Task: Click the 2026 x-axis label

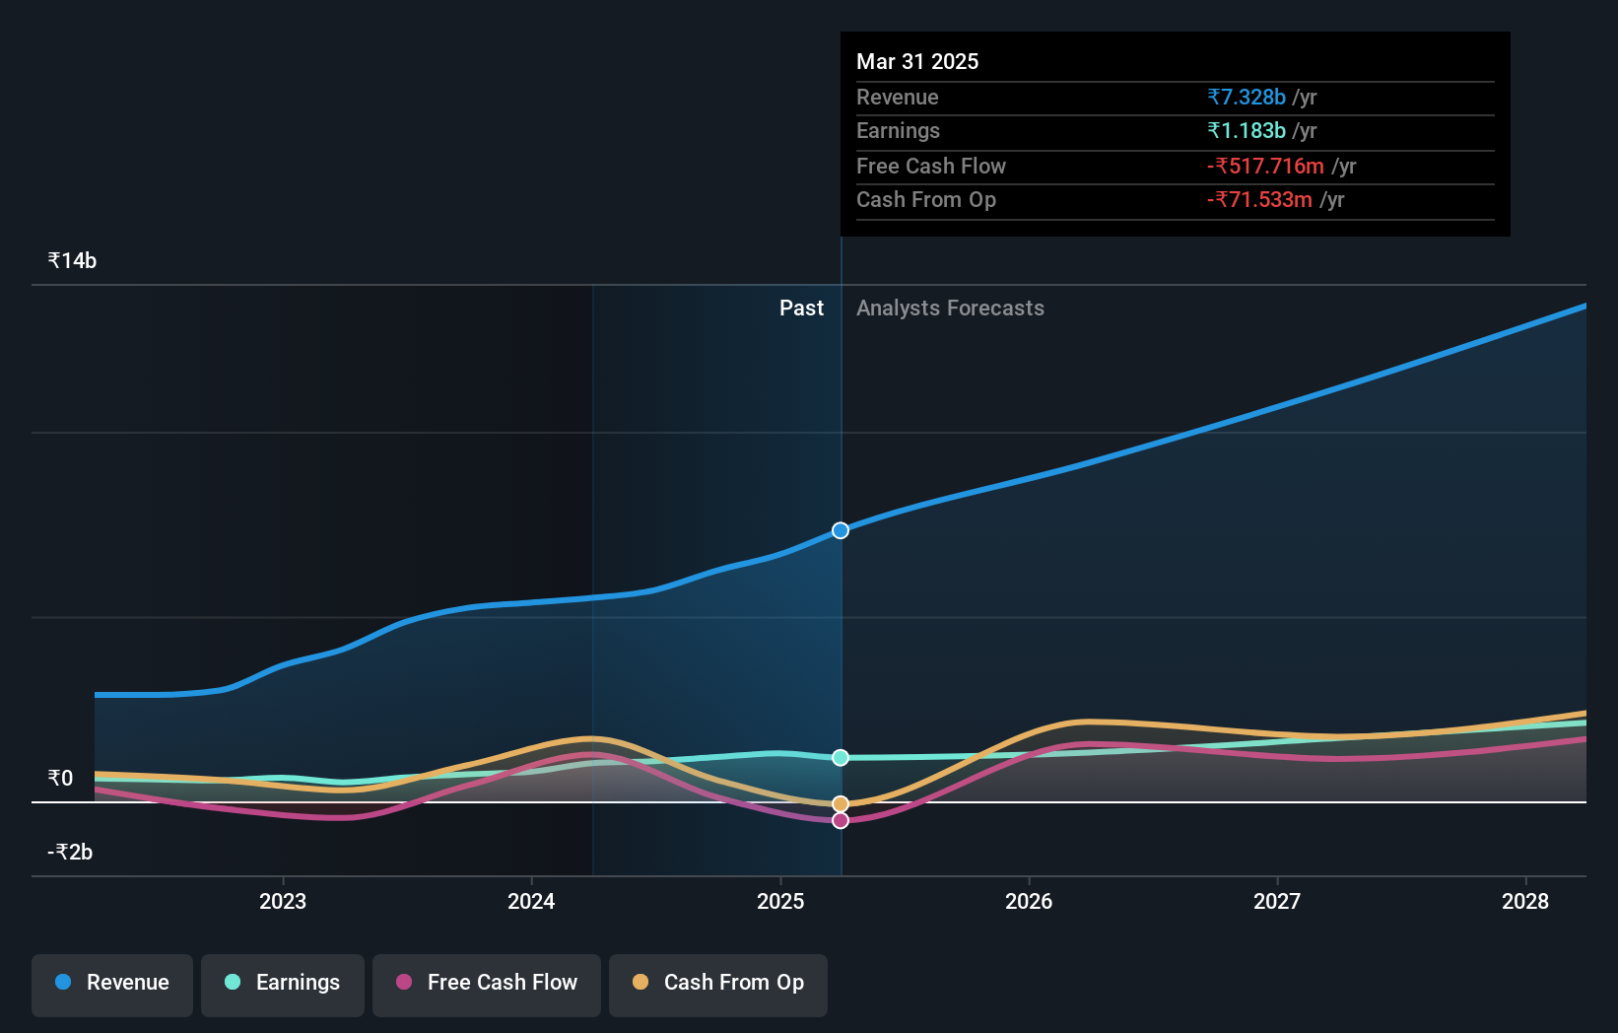Action: [1029, 901]
